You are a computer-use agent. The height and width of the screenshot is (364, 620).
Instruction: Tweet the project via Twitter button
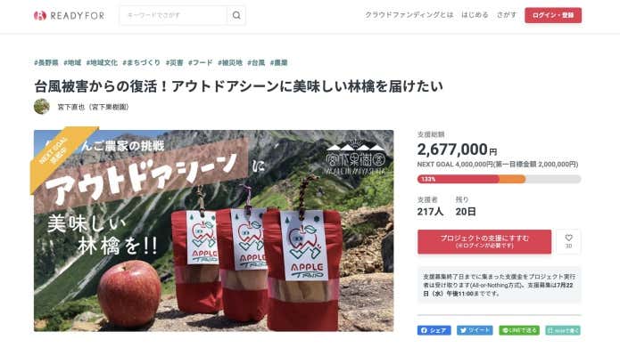pyautogui.click(x=475, y=330)
